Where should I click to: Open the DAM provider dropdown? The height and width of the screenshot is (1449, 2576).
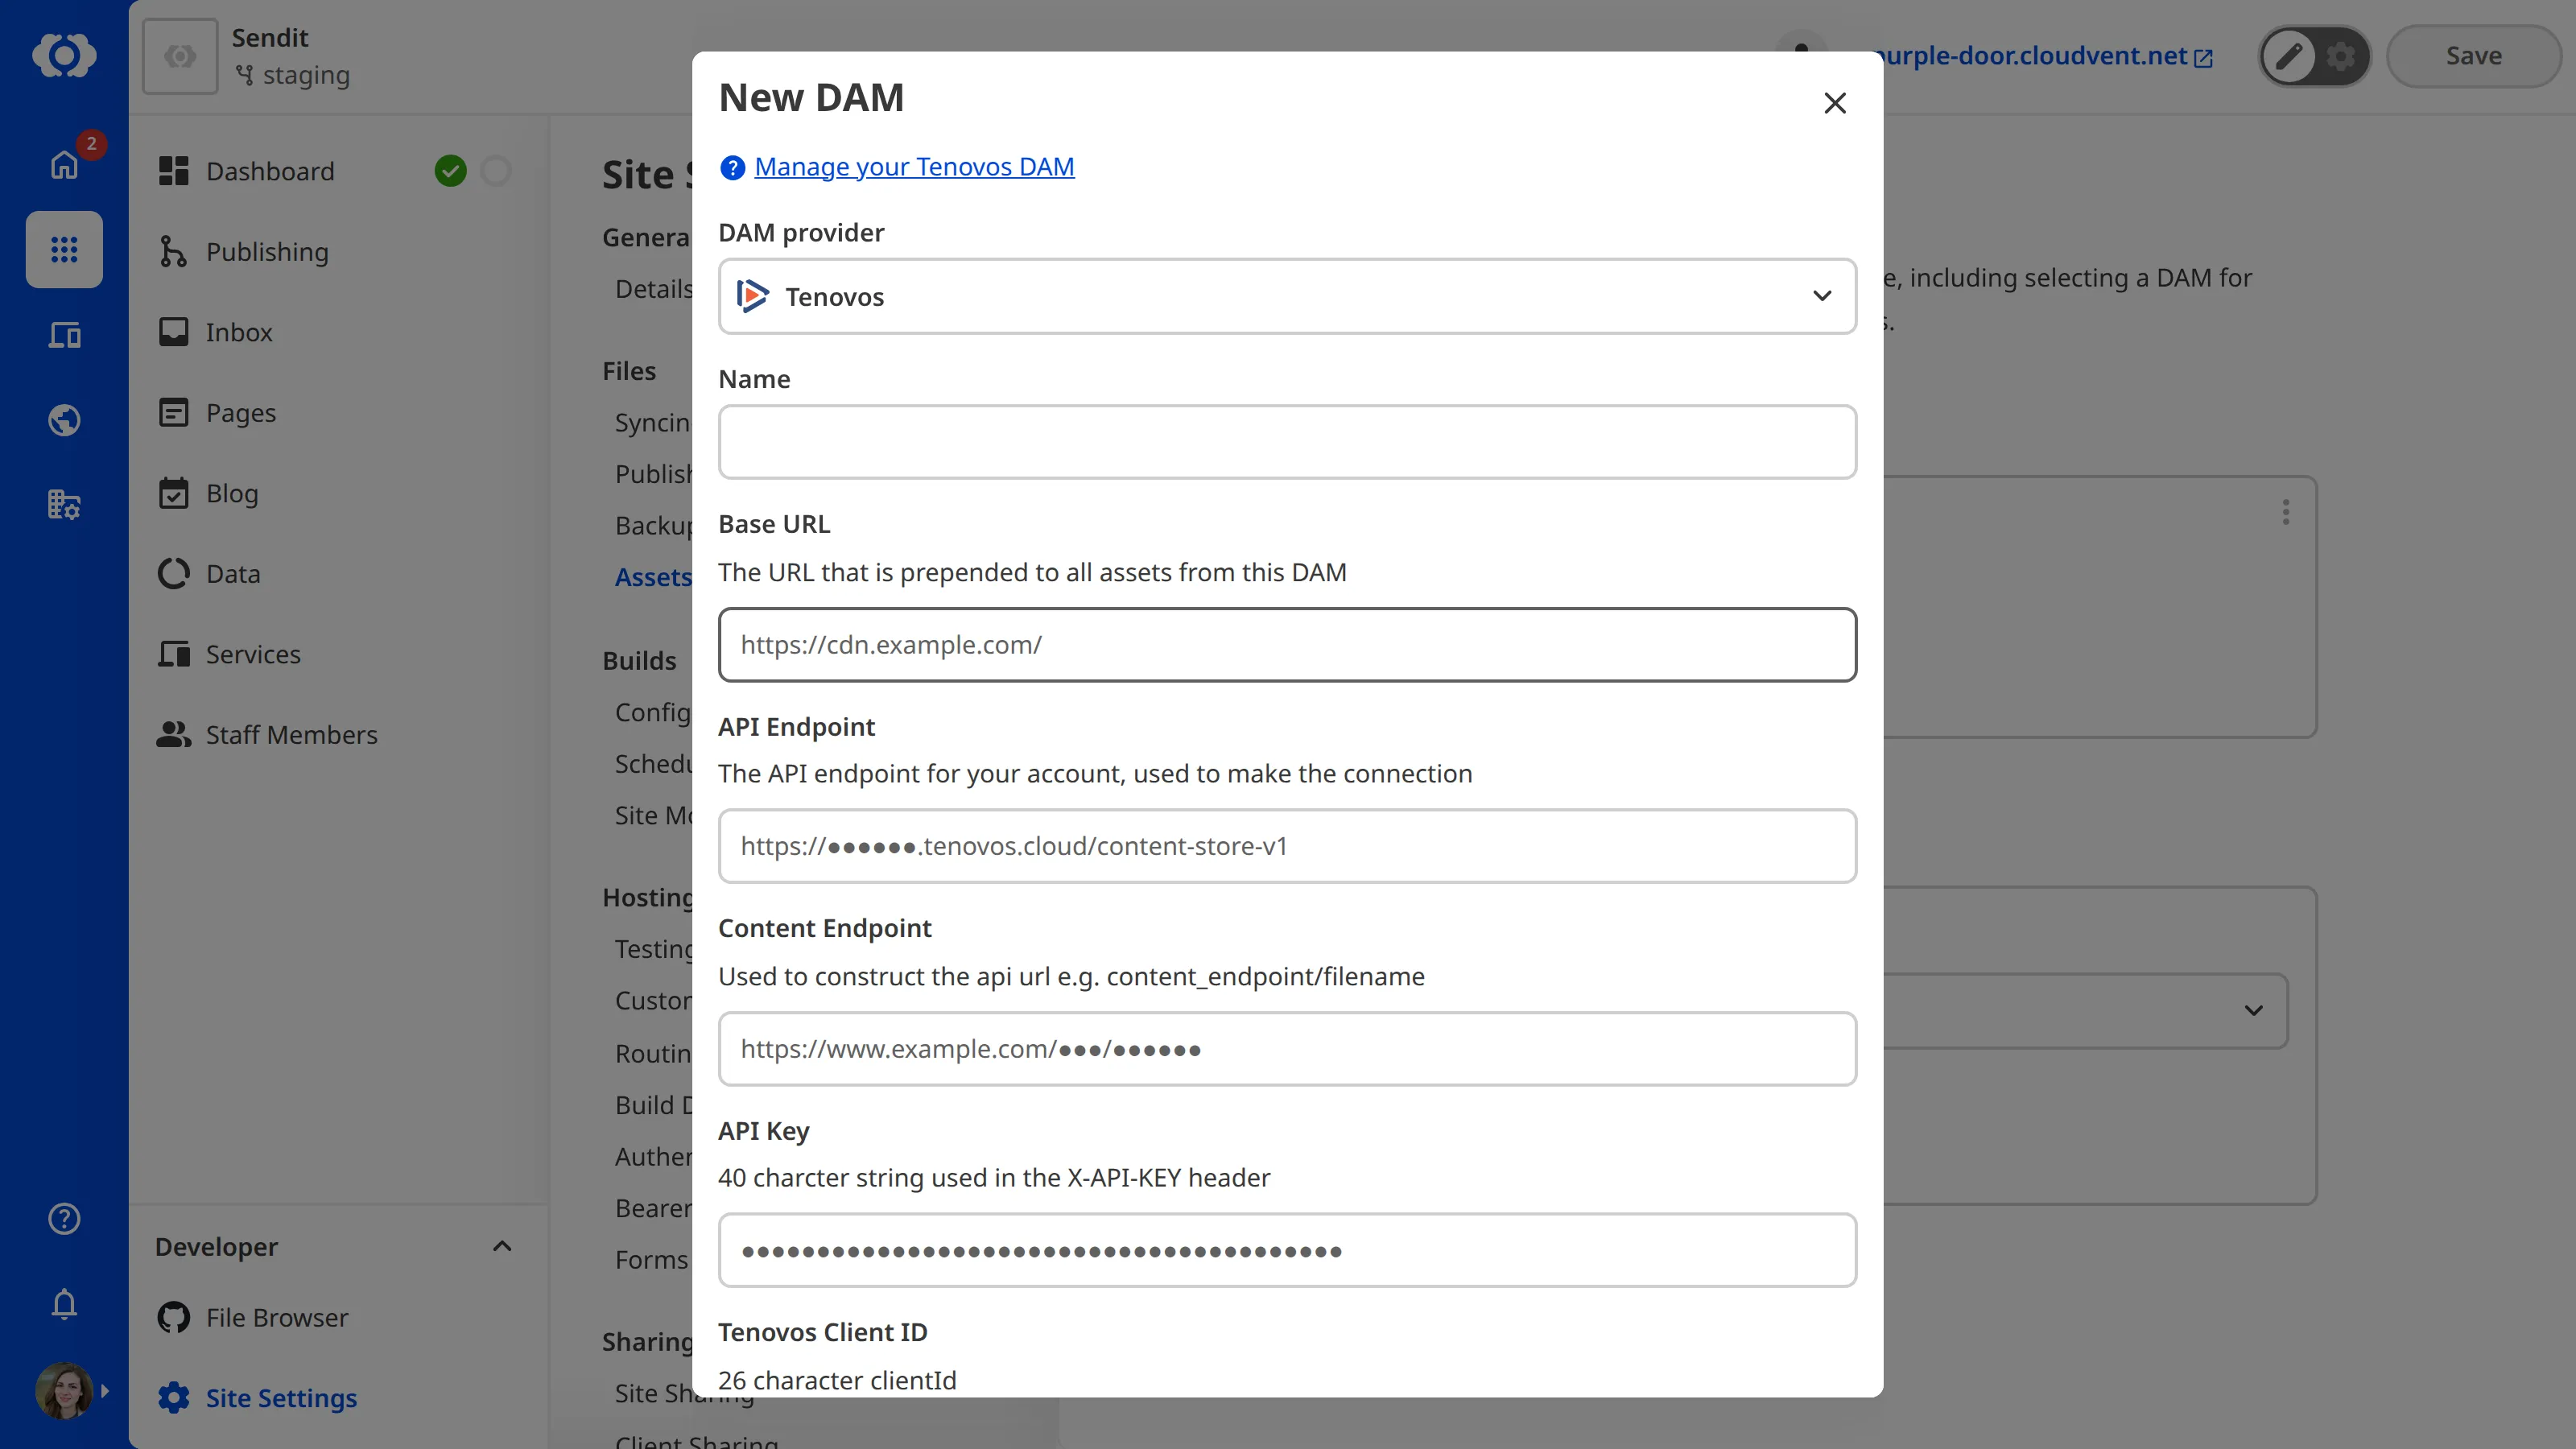(x=1287, y=296)
